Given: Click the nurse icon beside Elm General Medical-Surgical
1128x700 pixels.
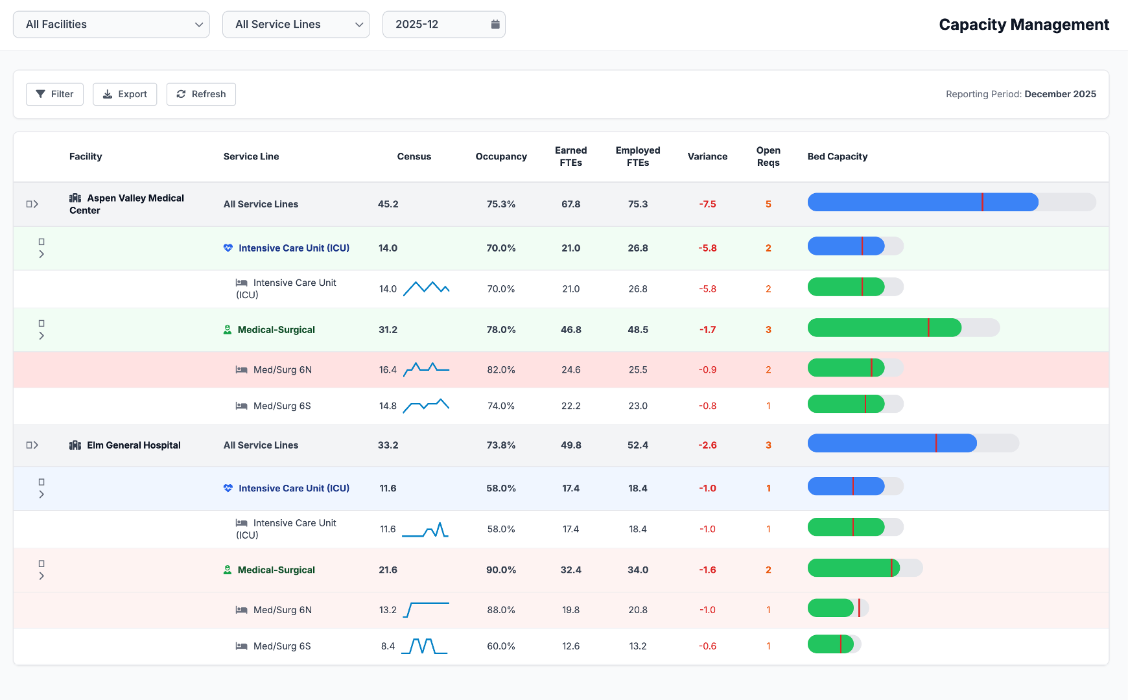Looking at the screenshot, I should point(228,570).
